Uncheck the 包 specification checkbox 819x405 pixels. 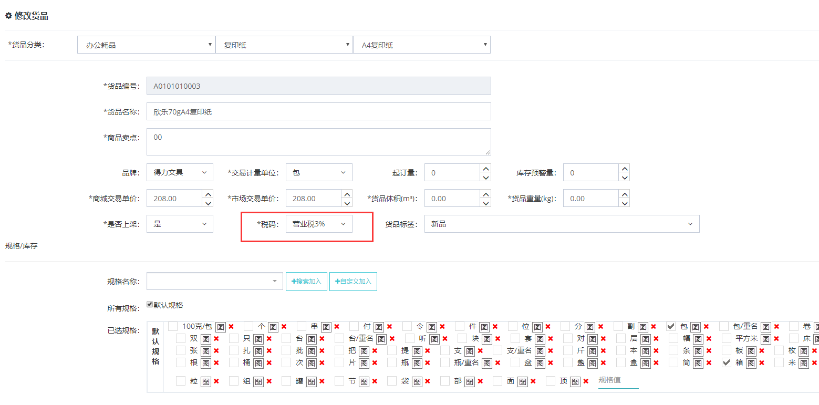671,326
